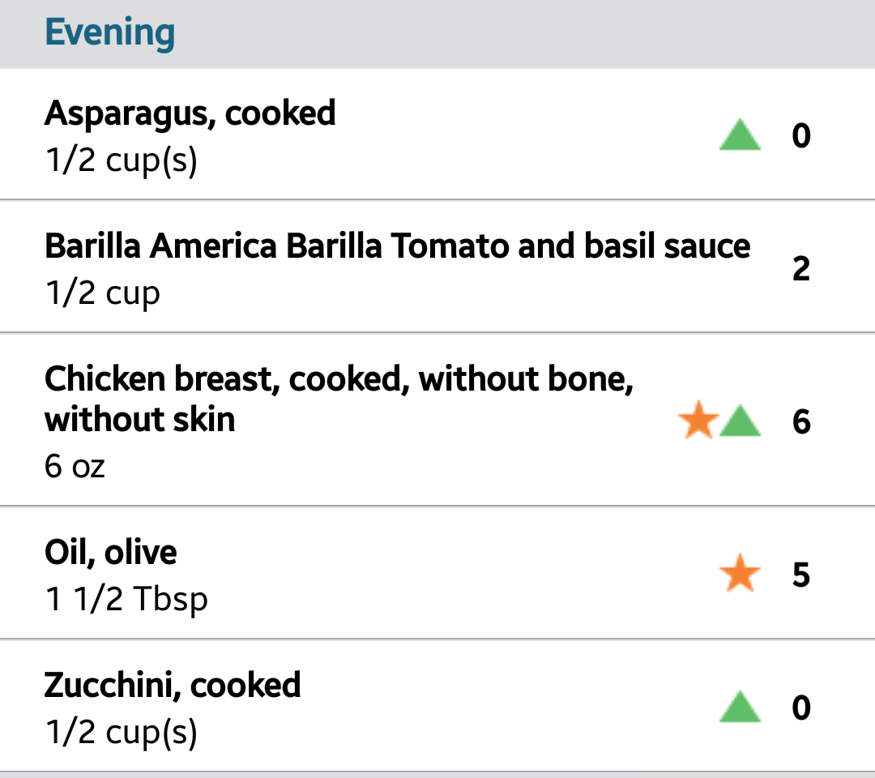Select the Zucchini, cooked entry
The width and height of the screenshot is (875, 778).
(173, 686)
